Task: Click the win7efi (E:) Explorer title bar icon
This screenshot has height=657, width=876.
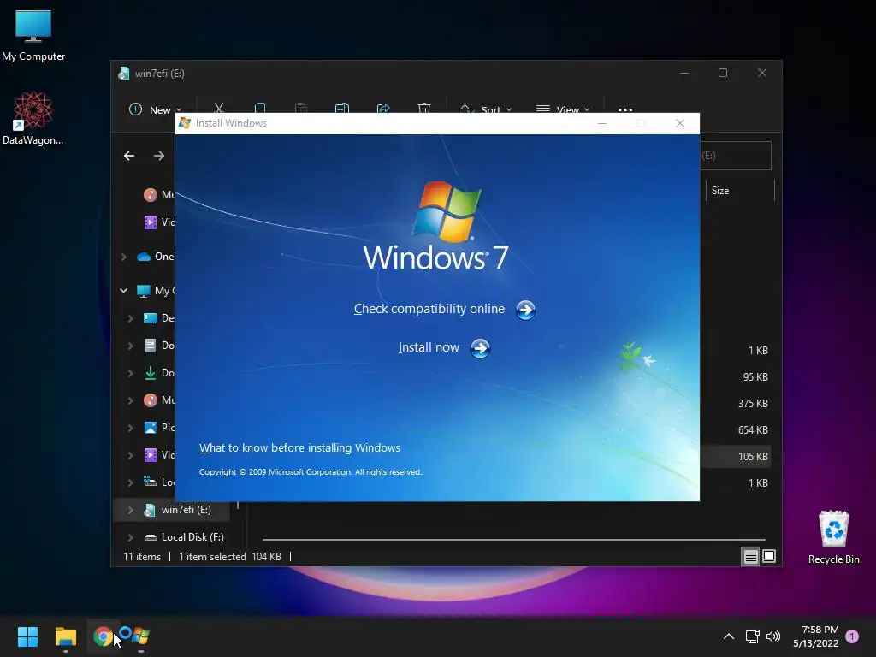Action: tap(124, 74)
